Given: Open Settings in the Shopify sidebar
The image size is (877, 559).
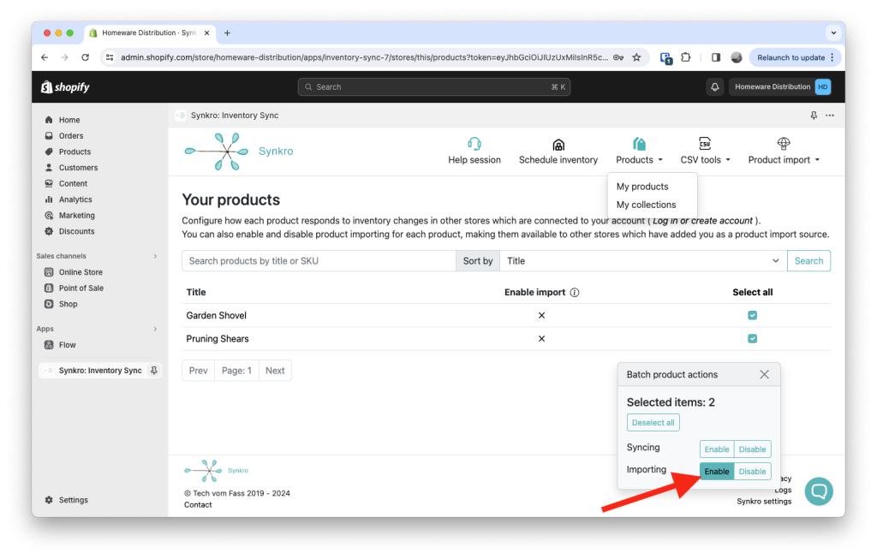Looking at the screenshot, I should 74,500.
